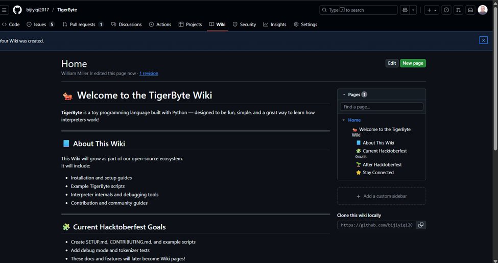Image resolution: width=498 pixels, height=263 pixels.
Task: Open the TigerByte repository link
Action: click(67, 10)
